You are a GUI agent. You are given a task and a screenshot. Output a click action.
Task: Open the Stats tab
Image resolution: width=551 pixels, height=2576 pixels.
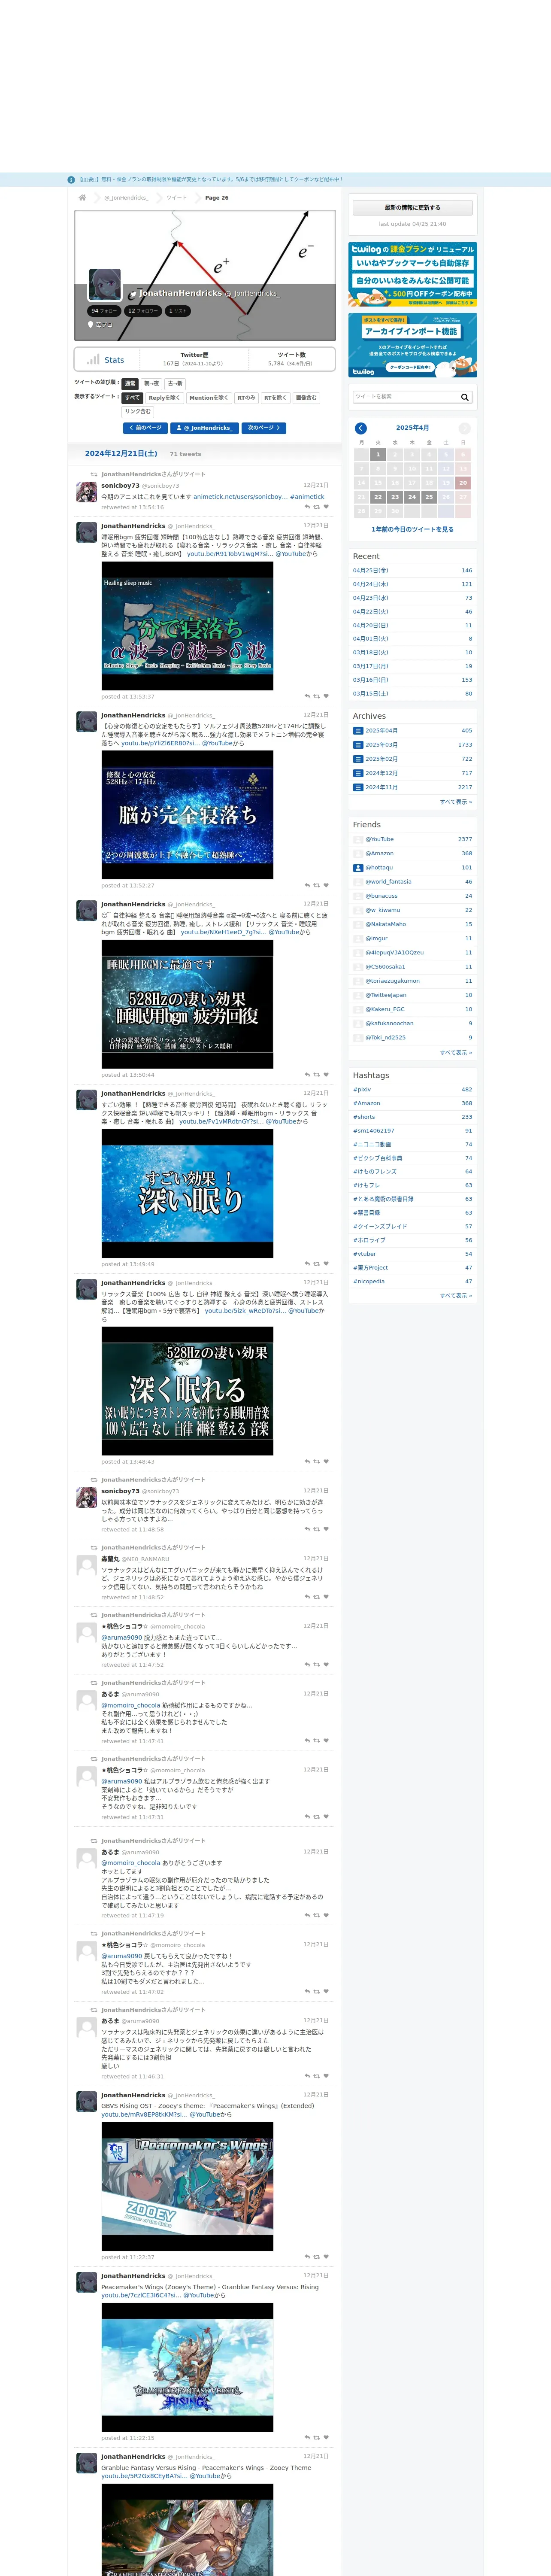point(106,360)
